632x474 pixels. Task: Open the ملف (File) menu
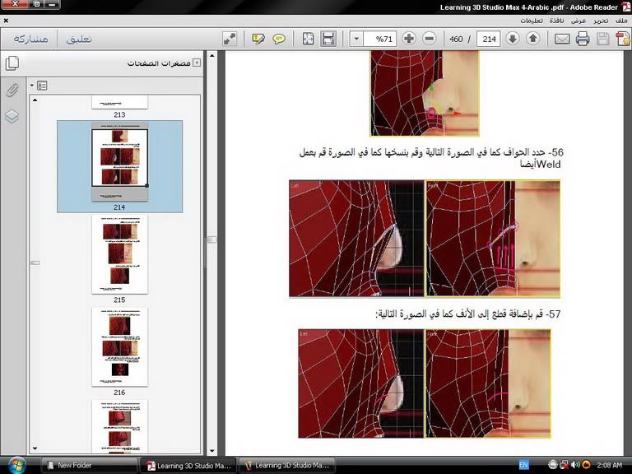point(621,21)
